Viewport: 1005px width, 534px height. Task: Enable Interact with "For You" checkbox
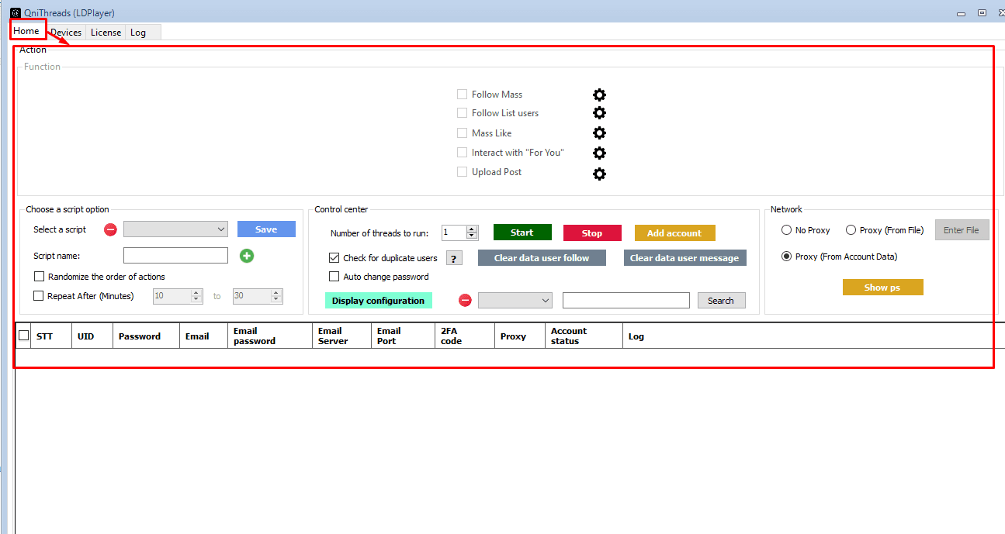tap(462, 153)
